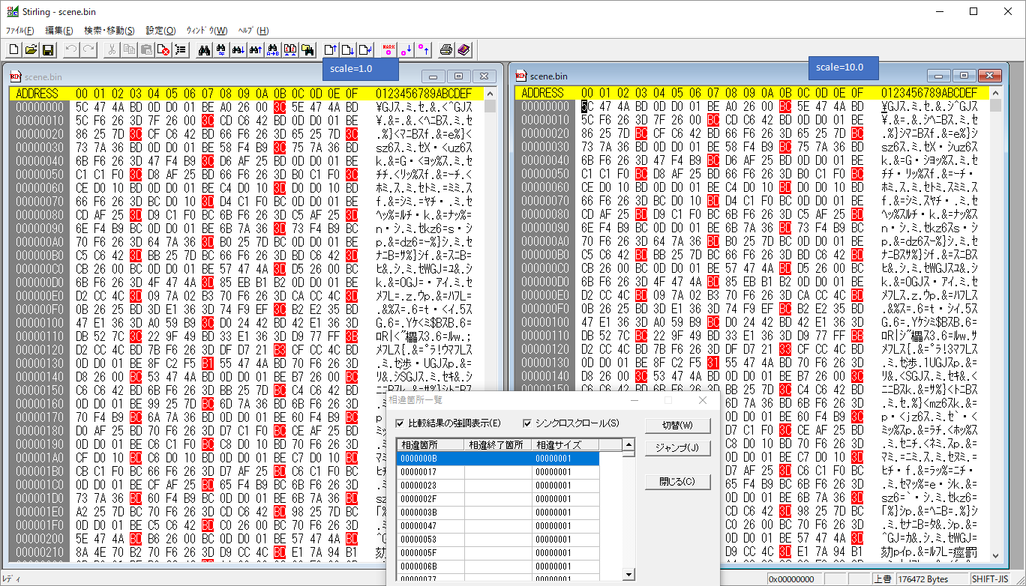The width and height of the screenshot is (1026, 586).
Task: Delete selection with the red X icon
Action: tap(163, 50)
